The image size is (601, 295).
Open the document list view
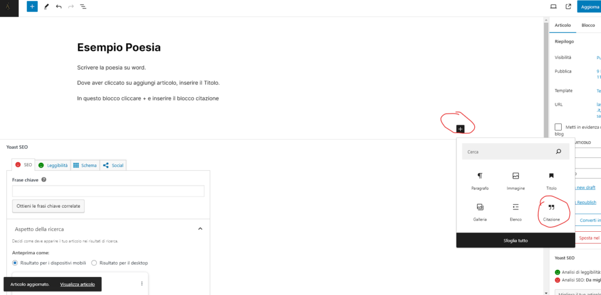[83, 6]
